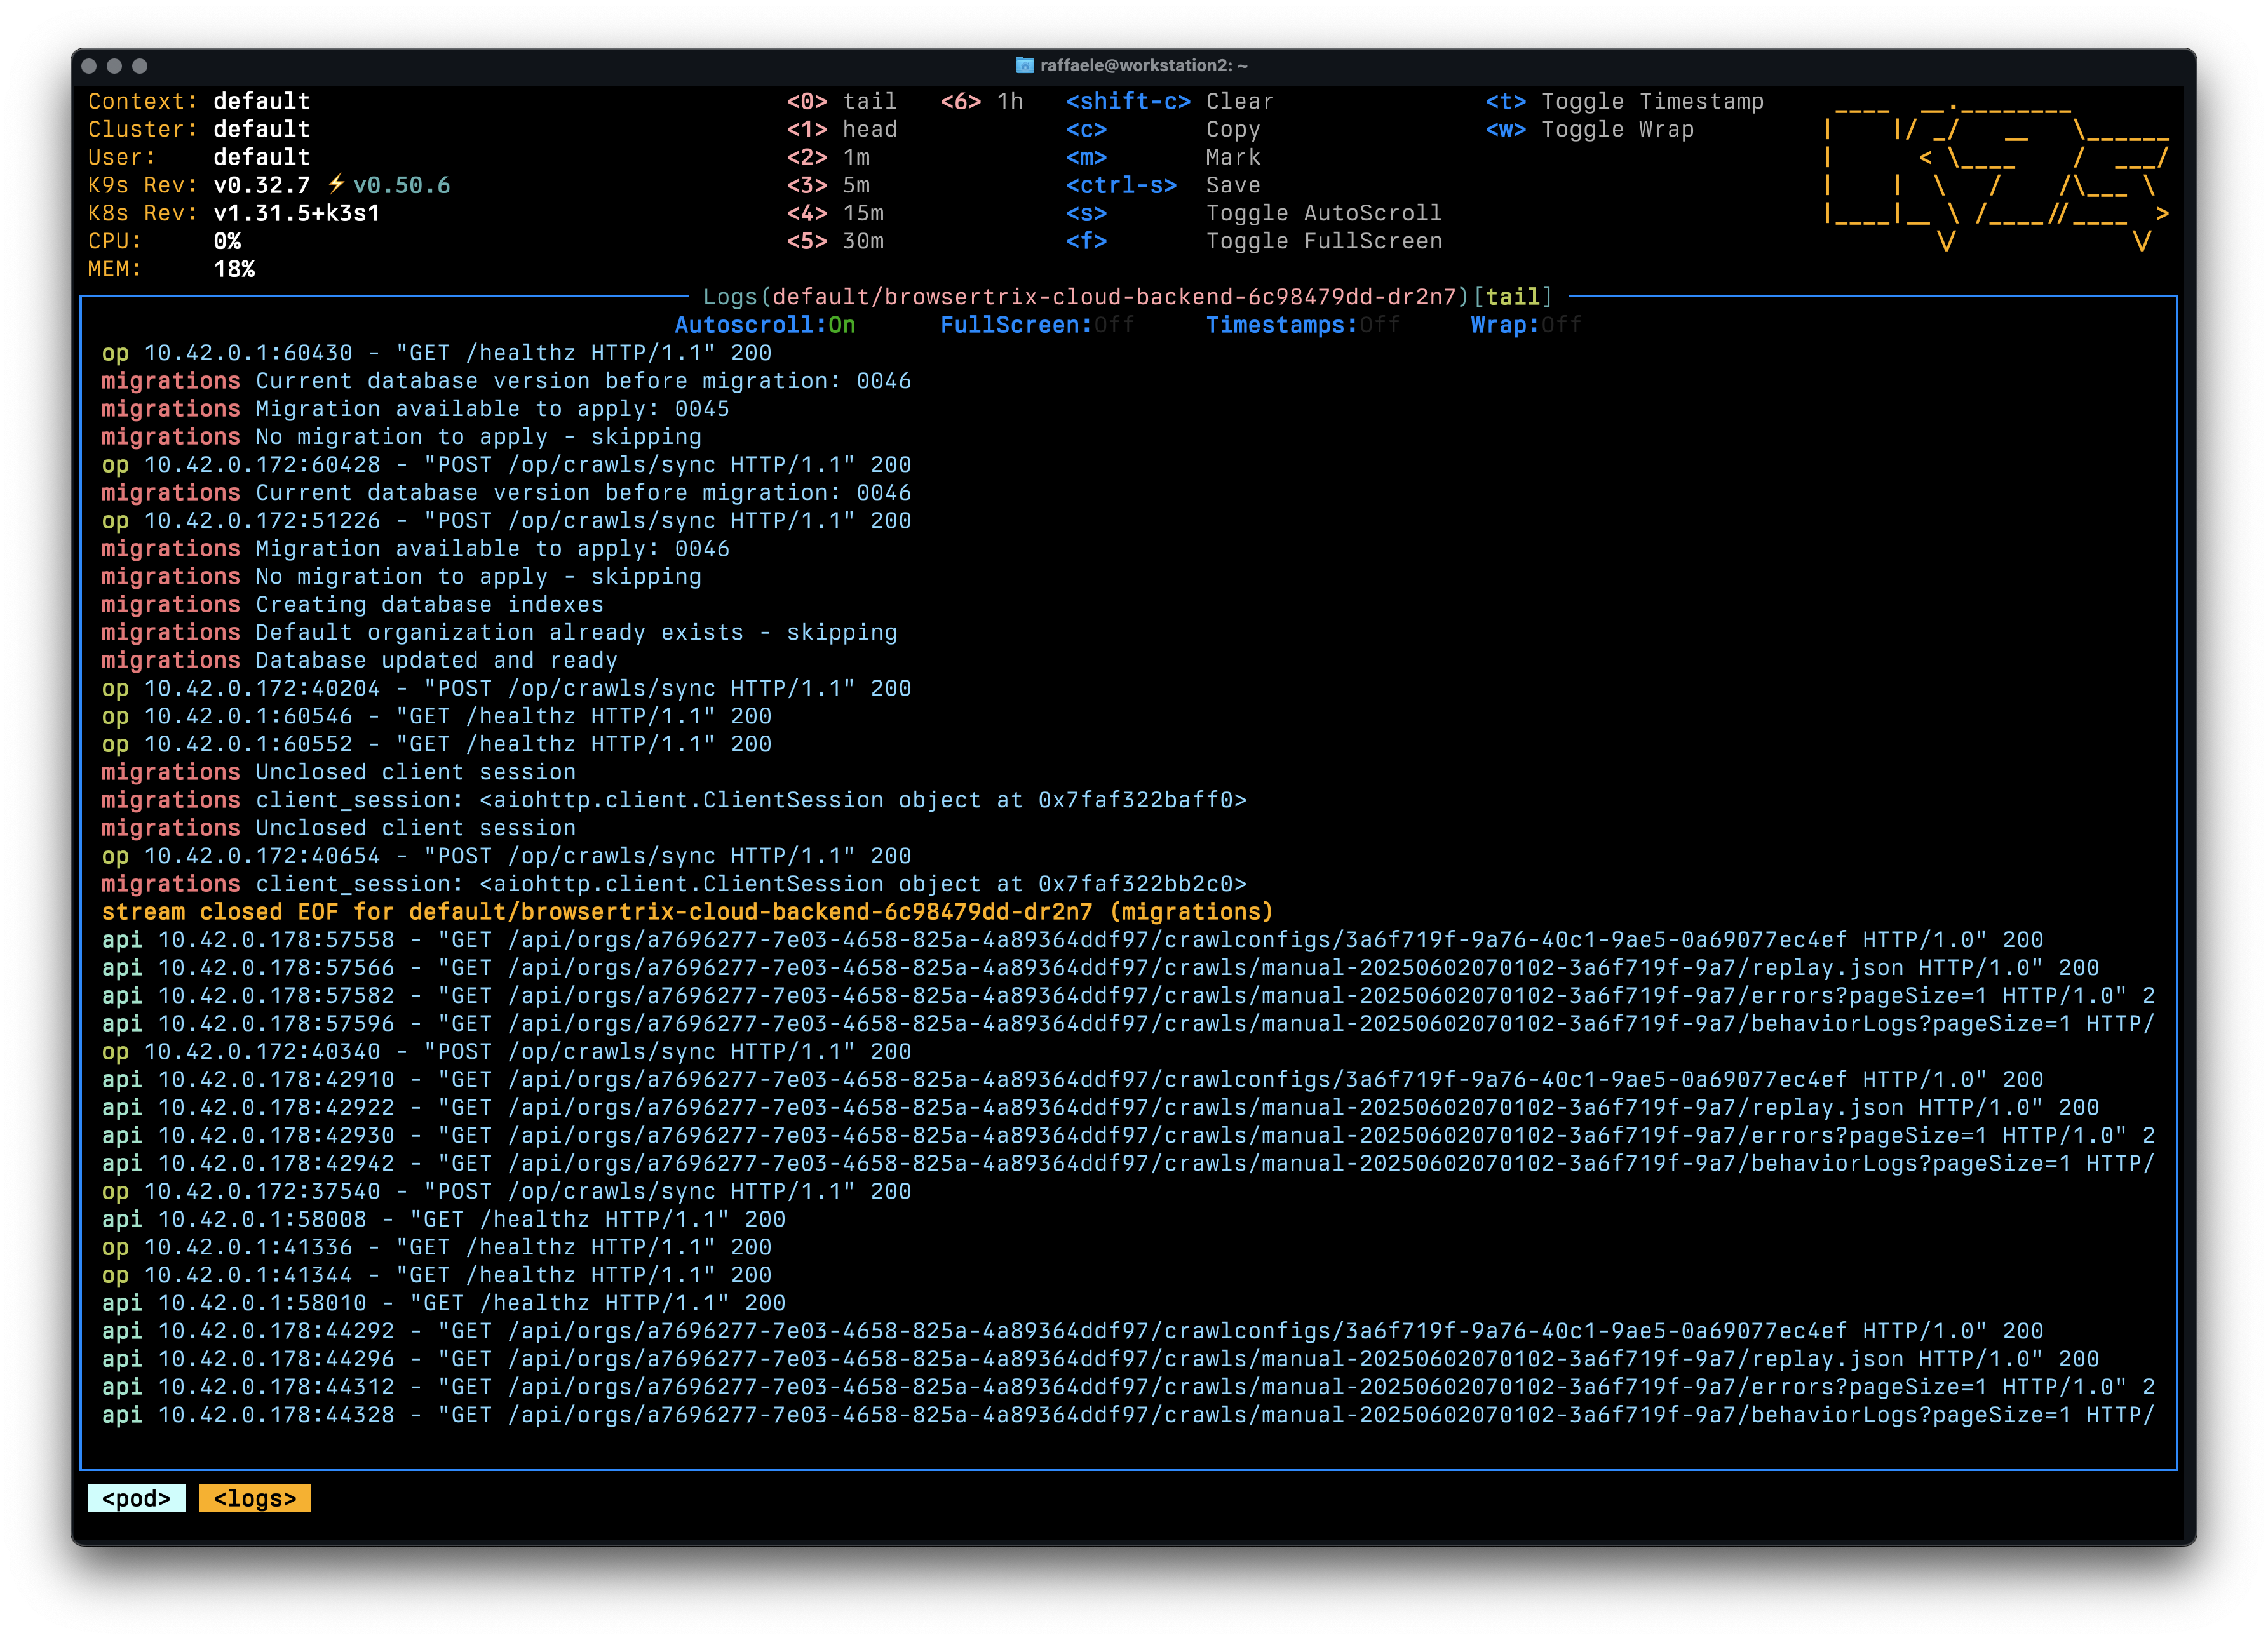Click the <f> Toggle FullScreen hint
The height and width of the screenshot is (1640, 2268).
coord(1254,241)
